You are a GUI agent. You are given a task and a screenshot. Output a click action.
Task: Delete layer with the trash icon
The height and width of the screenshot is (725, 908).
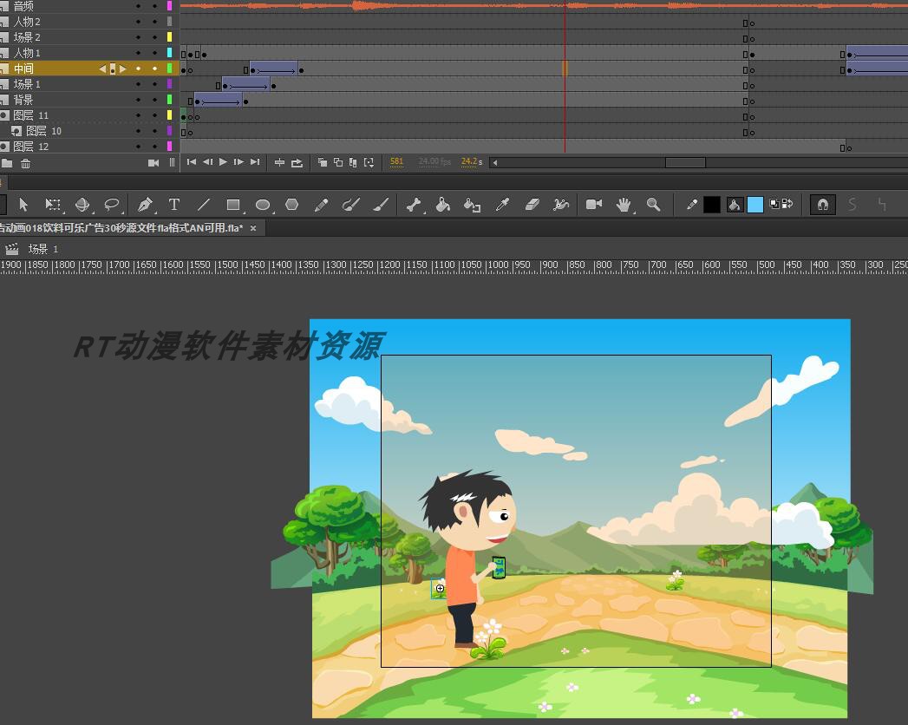tap(25, 163)
